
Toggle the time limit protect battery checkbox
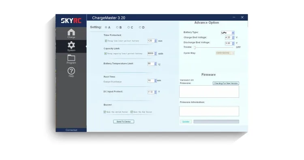point(106,41)
